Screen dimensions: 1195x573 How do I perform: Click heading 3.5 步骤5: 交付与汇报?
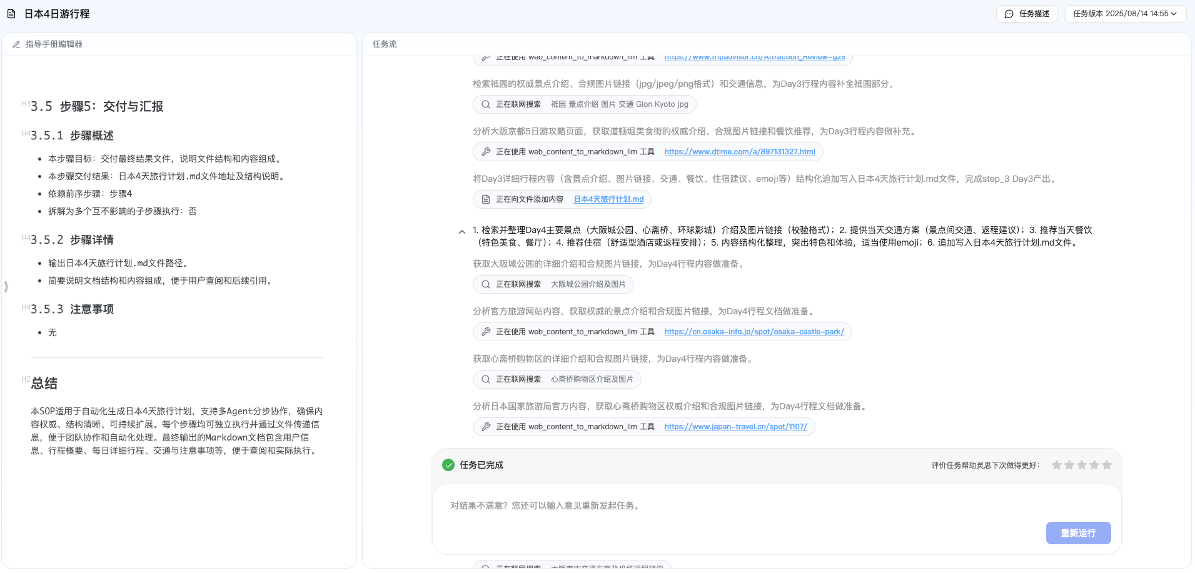[x=97, y=106]
